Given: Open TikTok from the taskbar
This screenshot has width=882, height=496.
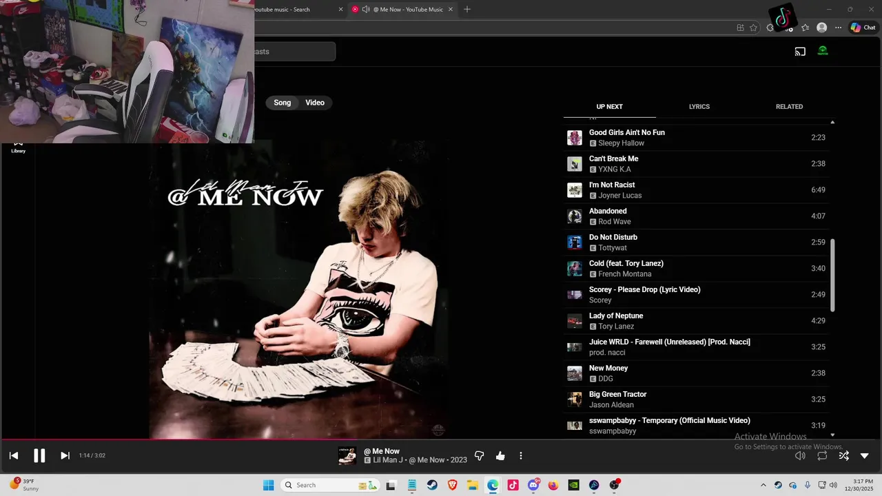Looking at the screenshot, I should click(513, 485).
